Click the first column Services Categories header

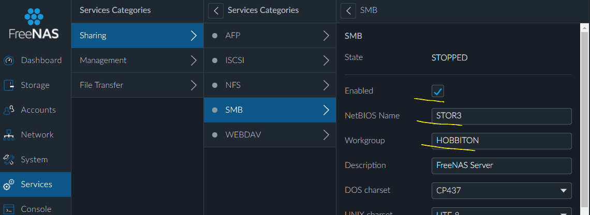click(x=115, y=10)
